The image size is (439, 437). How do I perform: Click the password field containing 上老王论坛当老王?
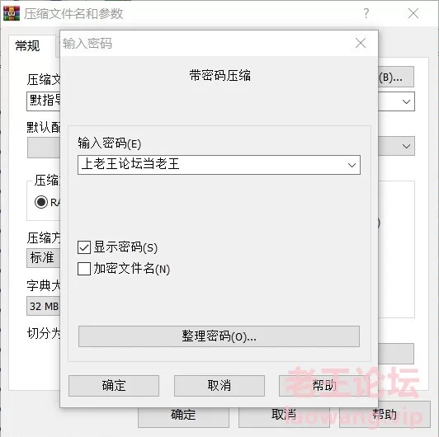click(219, 165)
